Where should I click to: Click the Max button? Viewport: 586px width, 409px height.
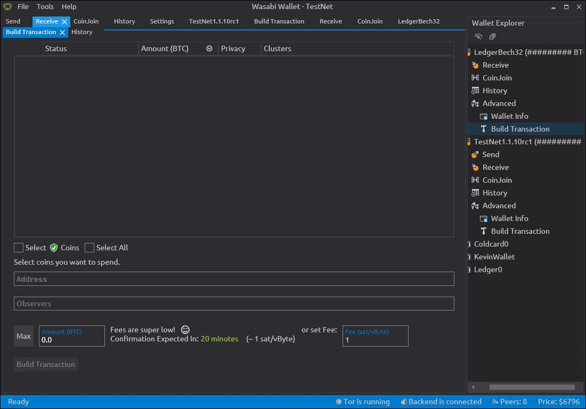[23, 336]
